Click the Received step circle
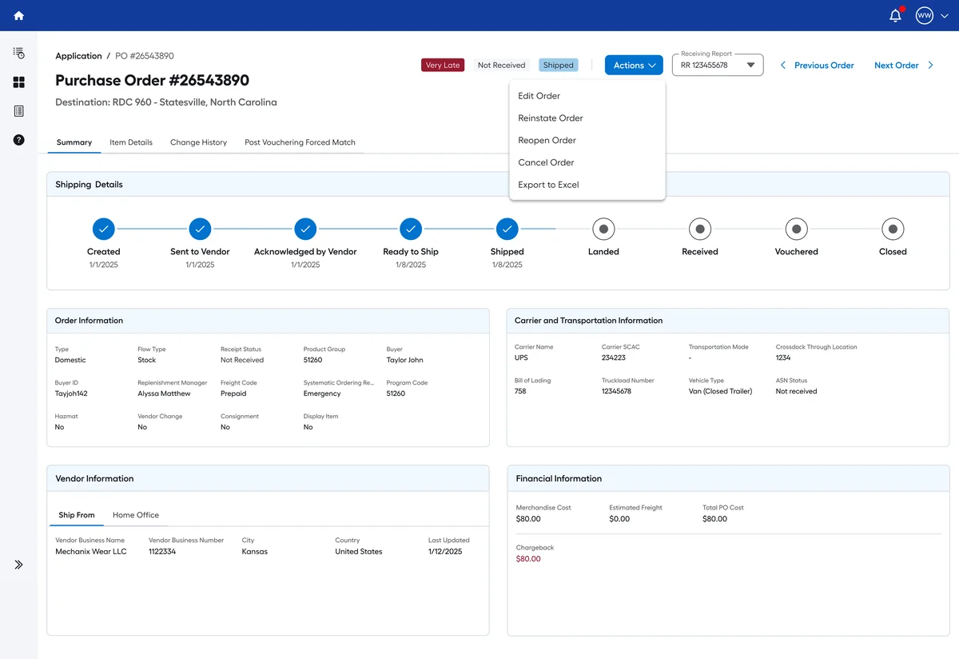959x659 pixels. point(700,230)
